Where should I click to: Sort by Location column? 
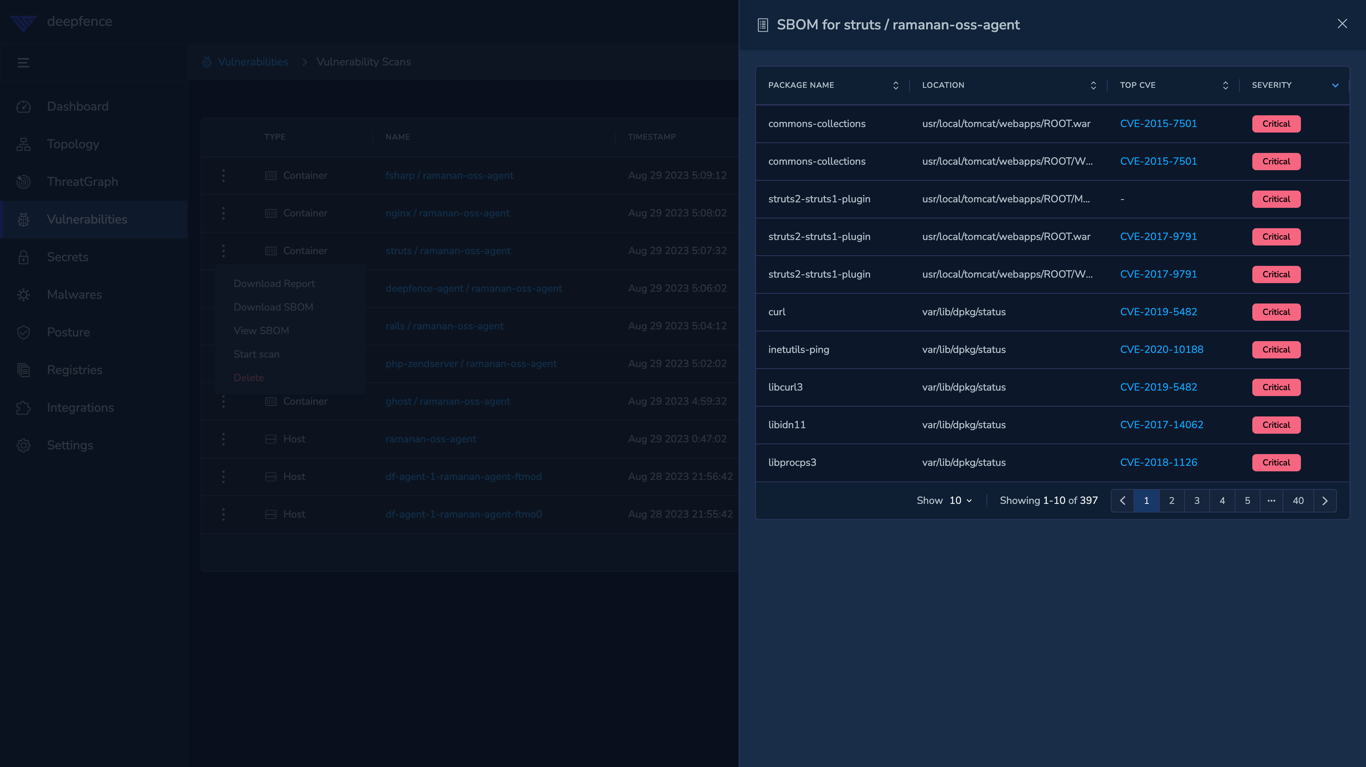1093,85
